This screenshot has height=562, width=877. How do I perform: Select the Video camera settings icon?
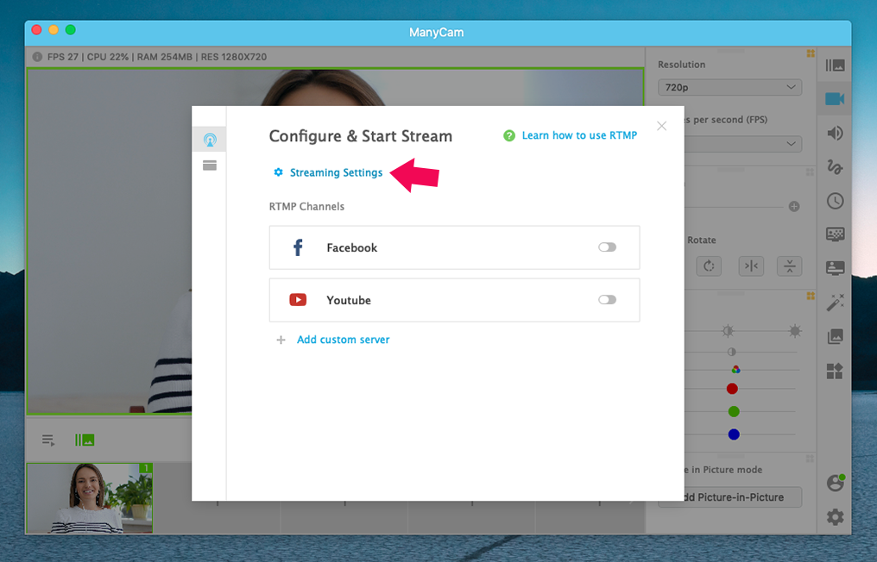tap(835, 99)
